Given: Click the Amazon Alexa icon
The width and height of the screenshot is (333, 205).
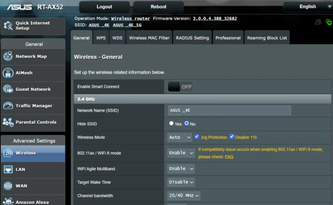Looking at the screenshot, I should [x=8, y=202].
